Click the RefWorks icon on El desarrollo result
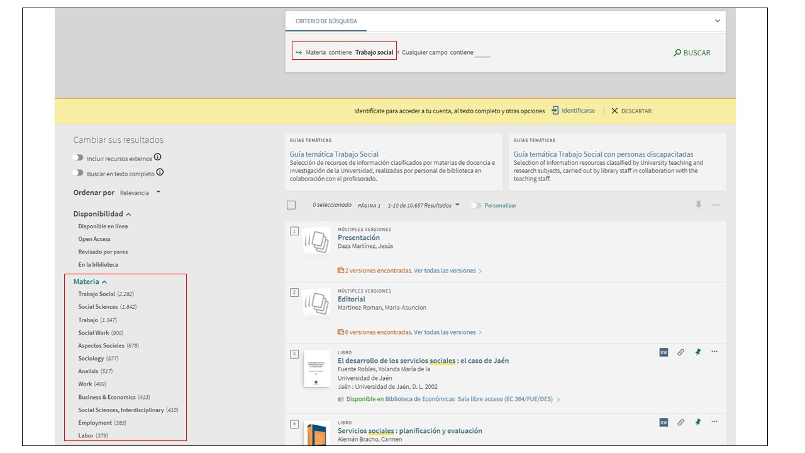The width and height of the screenshot is (805, 453). click(663, 352)
